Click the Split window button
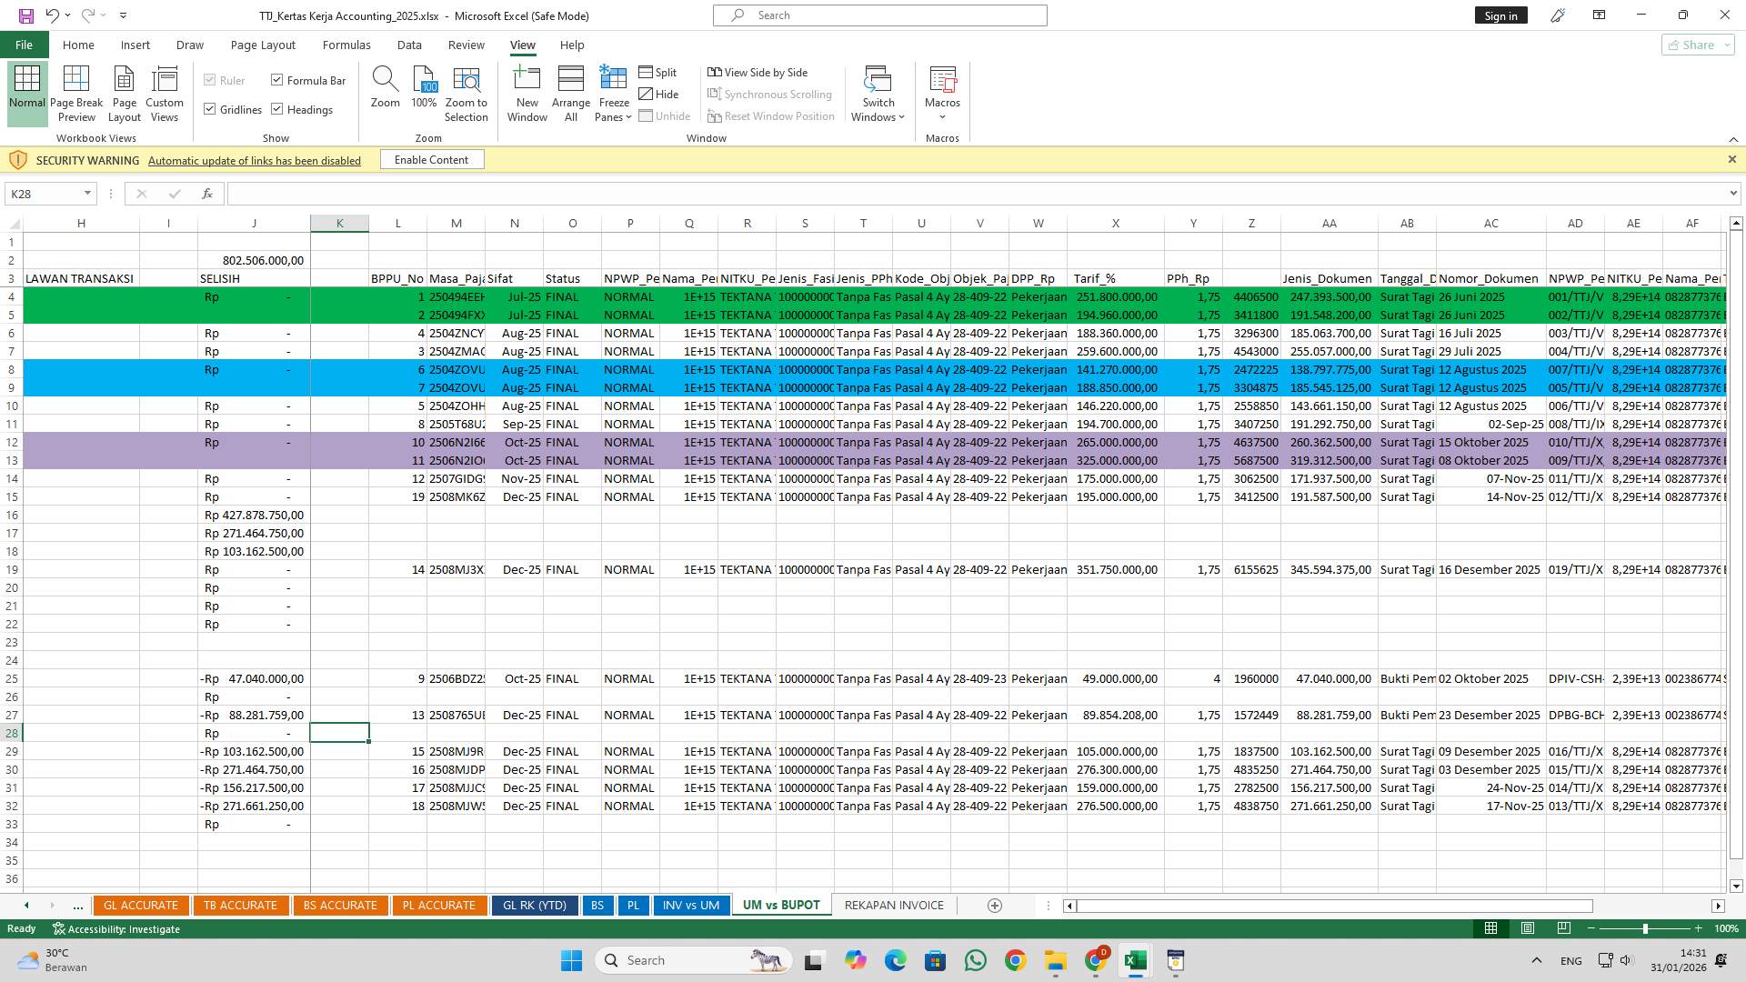 point(657,72)
